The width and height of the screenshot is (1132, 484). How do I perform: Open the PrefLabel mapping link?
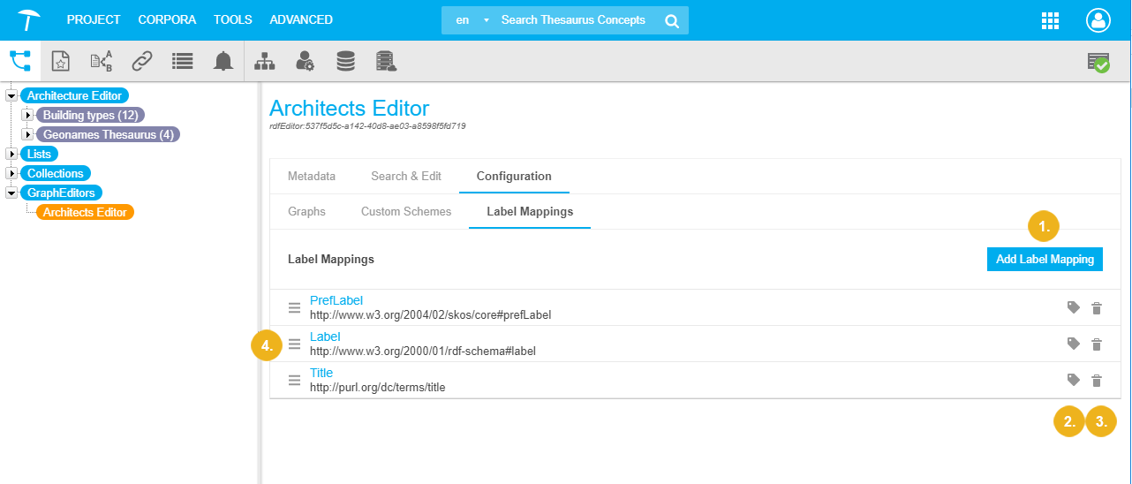point(336,300)
